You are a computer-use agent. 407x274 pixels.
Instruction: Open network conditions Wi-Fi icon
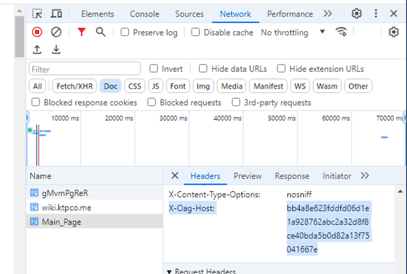point(341,32)
